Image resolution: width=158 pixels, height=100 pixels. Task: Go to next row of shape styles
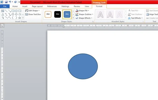point(73,14)
